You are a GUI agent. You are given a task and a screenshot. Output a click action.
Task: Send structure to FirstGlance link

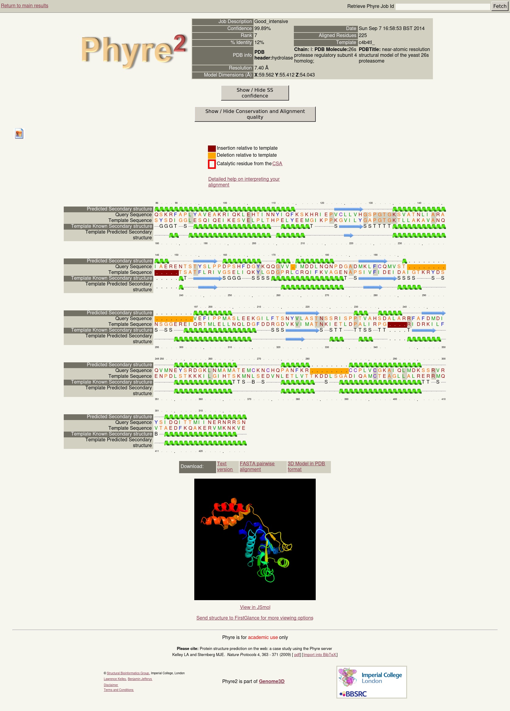tap(255, 618)
